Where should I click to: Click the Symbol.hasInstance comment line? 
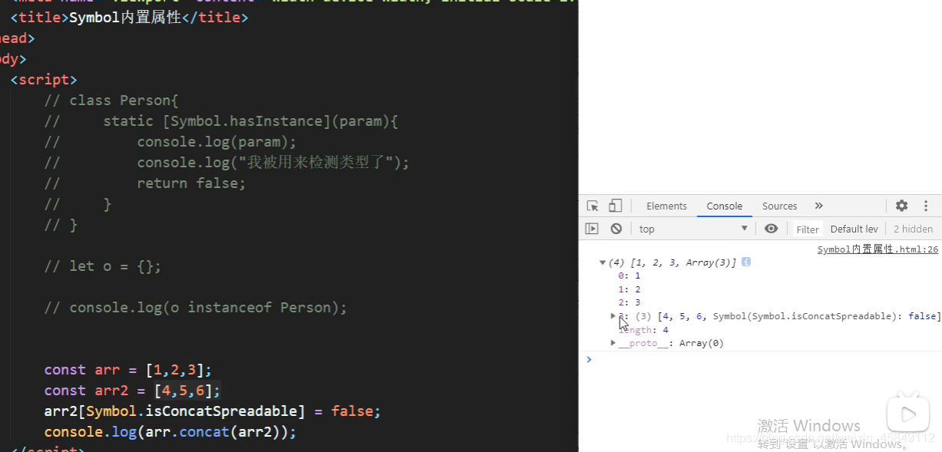click(221, 121)
